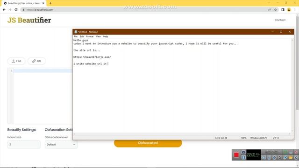This screenshot has width=299, height=168.
Task: Select the beautifier.js browser tab
Action: point(23,3)
